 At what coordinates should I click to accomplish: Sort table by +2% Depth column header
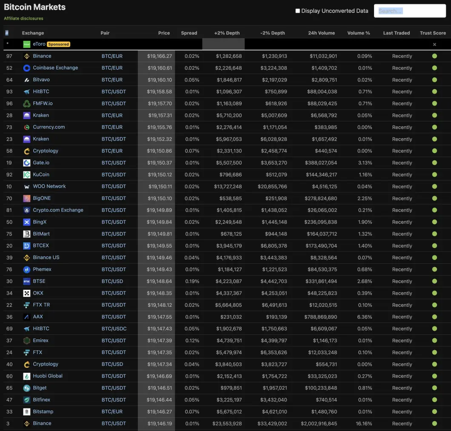pyautogui.click(x=227, y=33)
